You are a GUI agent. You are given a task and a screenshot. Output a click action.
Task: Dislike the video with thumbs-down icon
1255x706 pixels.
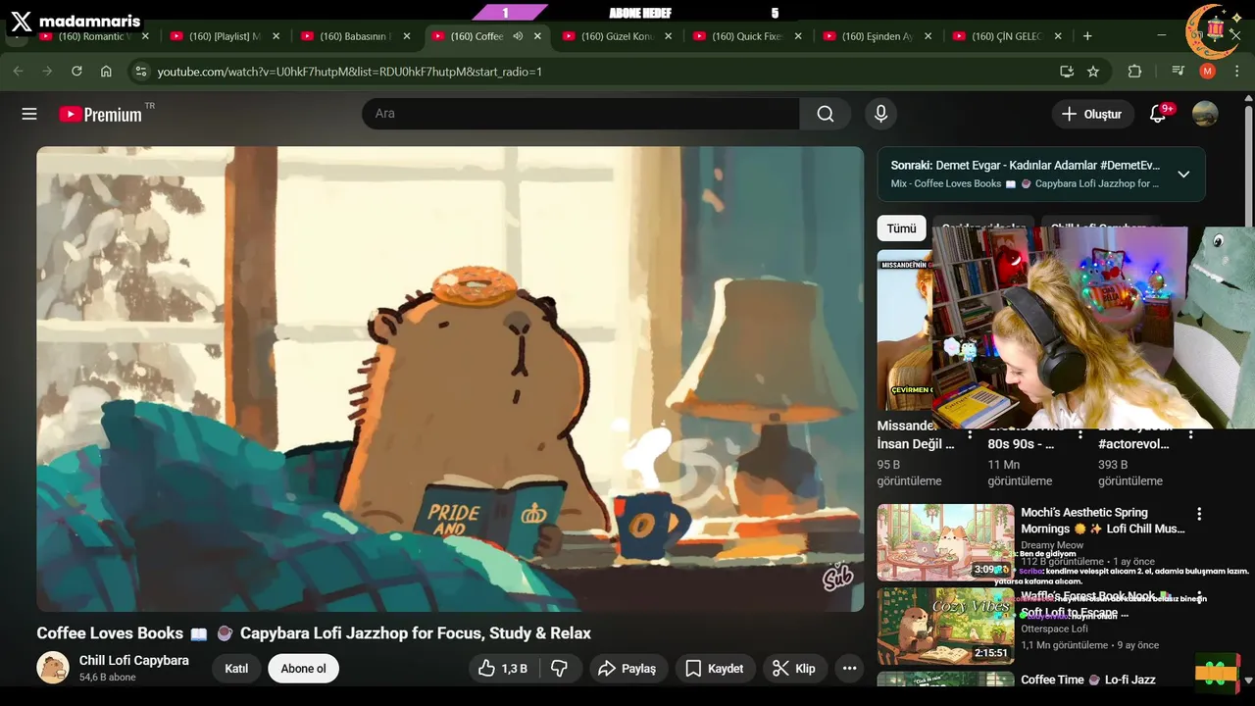click(x=560, y=669)
